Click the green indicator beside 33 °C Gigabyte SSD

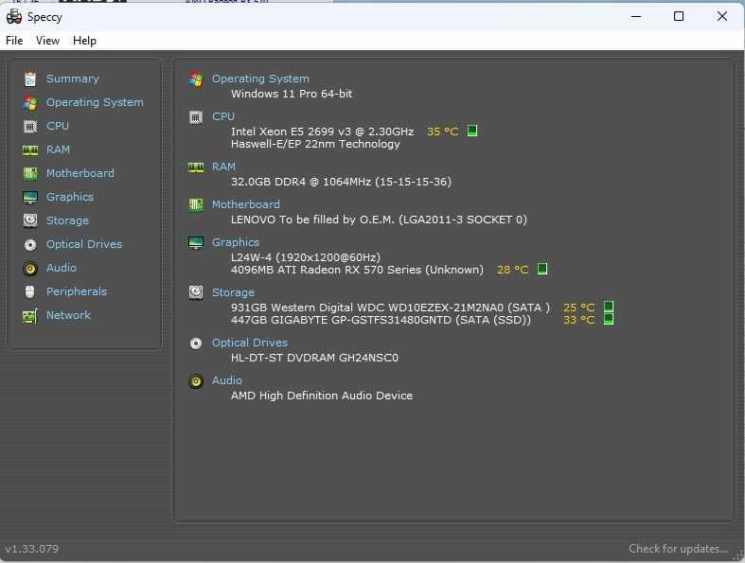609,319
